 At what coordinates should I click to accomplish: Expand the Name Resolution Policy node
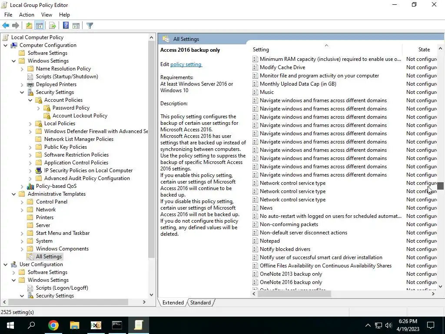22,69
